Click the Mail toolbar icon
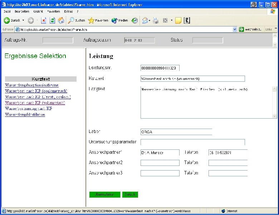This screenshot has height=215, width=279. 145,20
